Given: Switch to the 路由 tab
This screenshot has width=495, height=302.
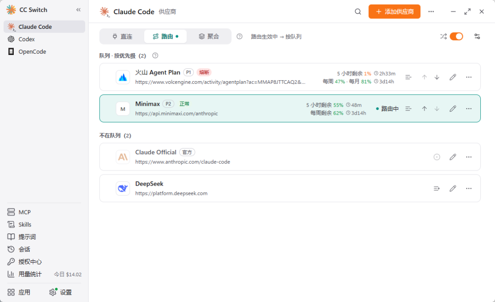Looking at the screenshot, I should coord(165,36).
